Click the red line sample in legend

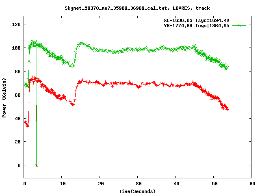click(x=239, y=20)
